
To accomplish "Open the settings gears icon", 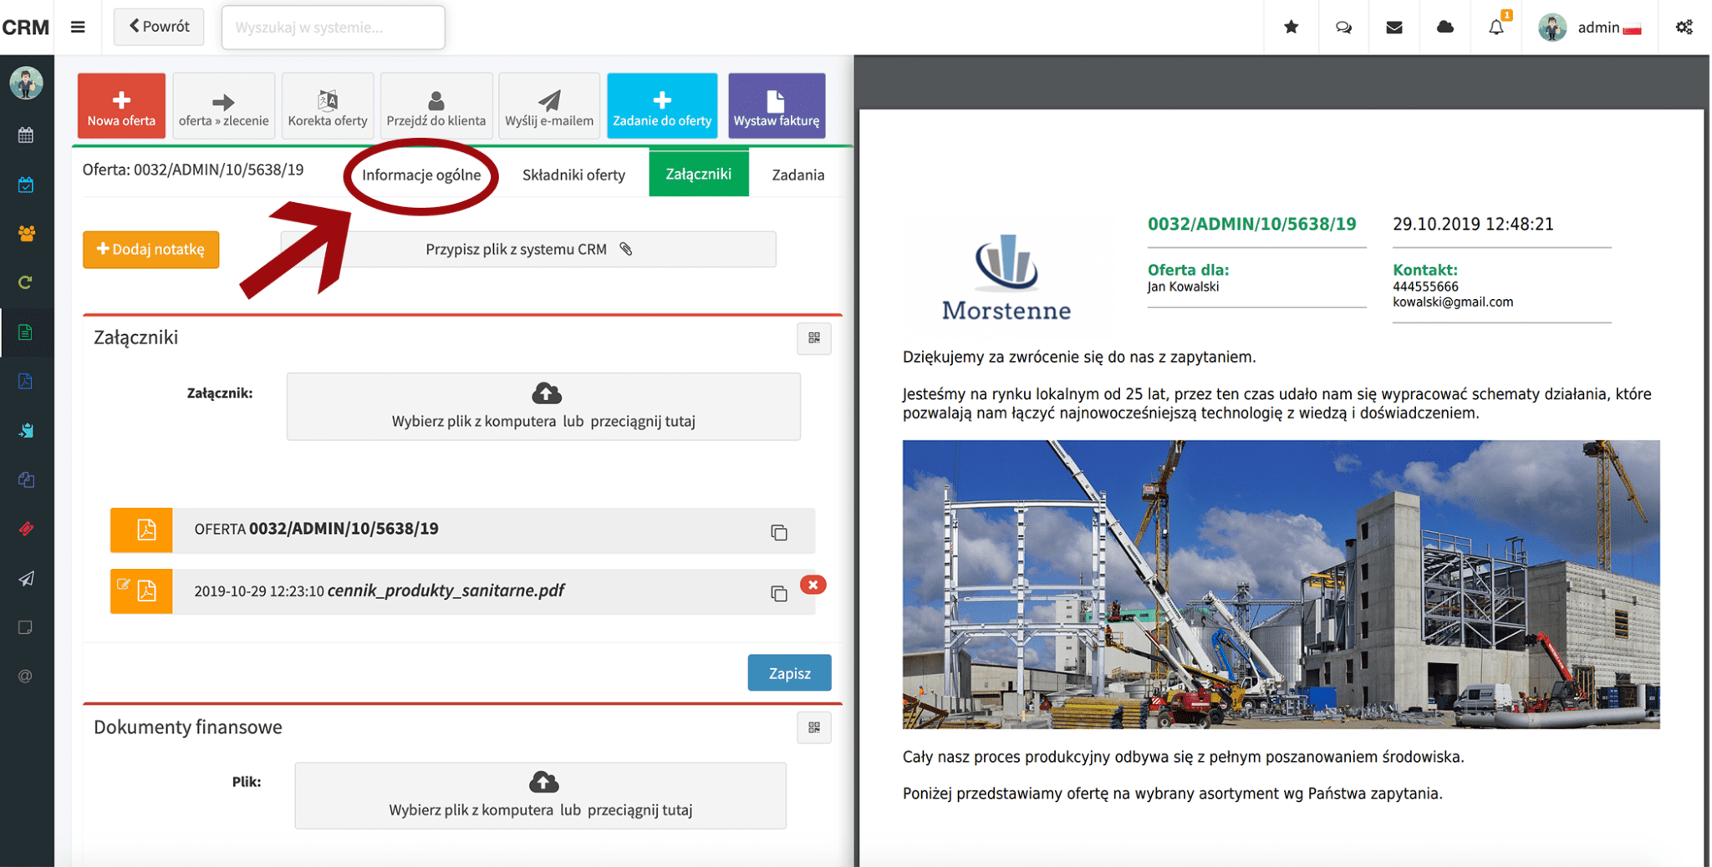I will [x=1684, y=28].
